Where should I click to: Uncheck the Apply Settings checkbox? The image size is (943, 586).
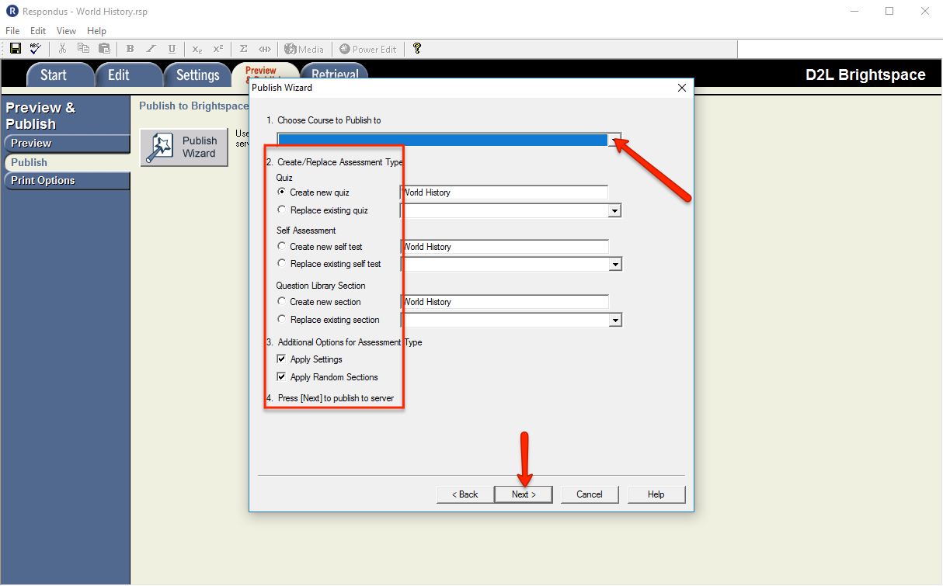pos(281,359)
